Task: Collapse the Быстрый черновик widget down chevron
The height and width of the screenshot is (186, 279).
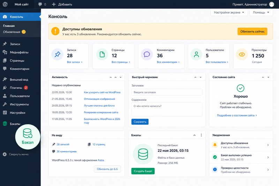Action: (x=201, y=77)
